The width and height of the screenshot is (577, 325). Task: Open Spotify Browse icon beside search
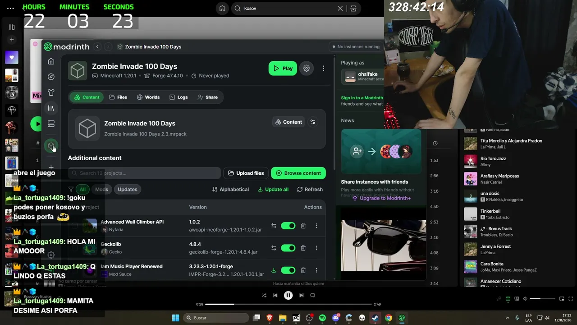[353, 8]
